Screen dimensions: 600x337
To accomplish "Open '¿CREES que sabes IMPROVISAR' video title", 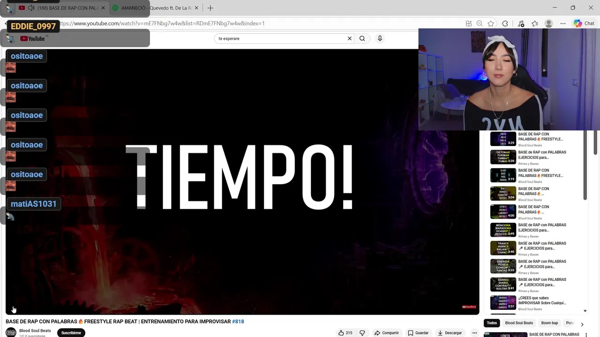I will coord(542,300).
